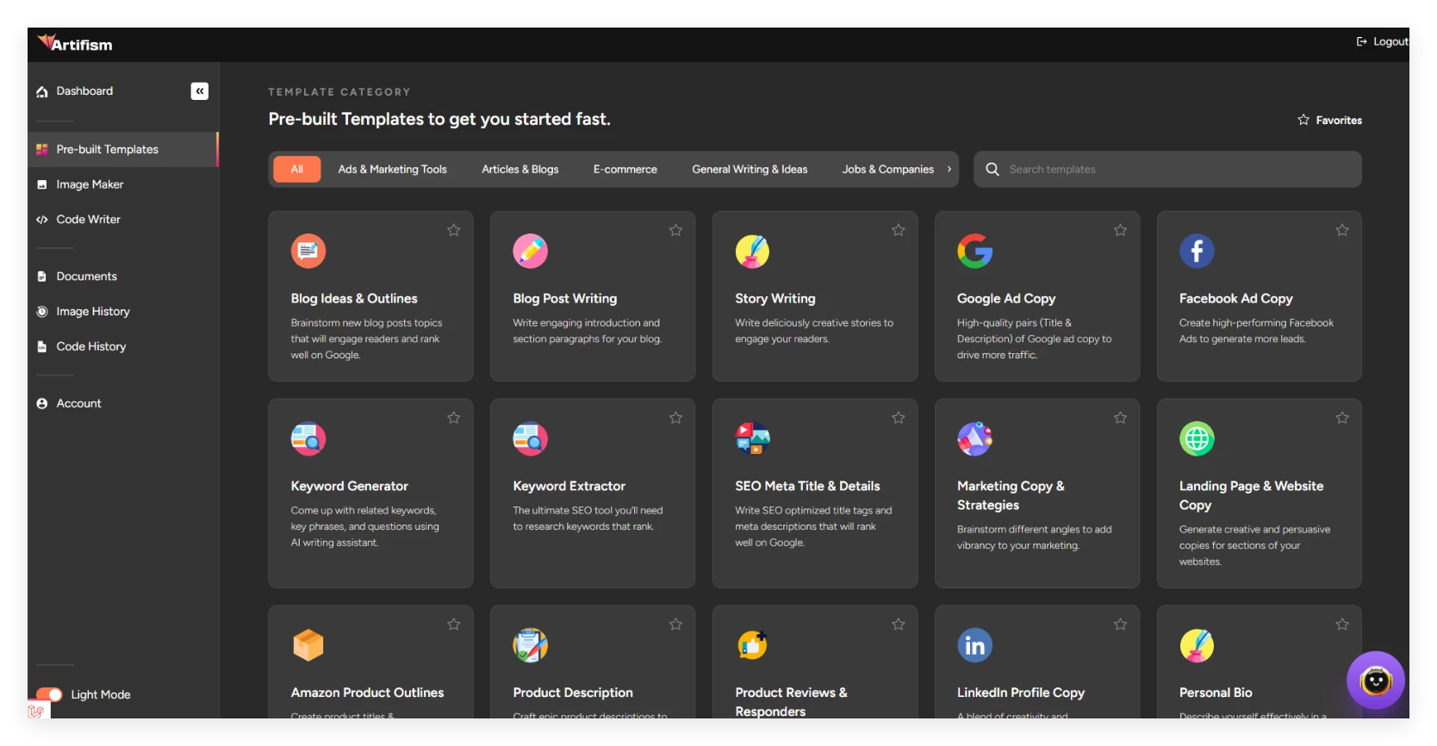Viewport: 1437px width, 746px height.
Task: Click the Search templates field
Action: (1180, 170)
